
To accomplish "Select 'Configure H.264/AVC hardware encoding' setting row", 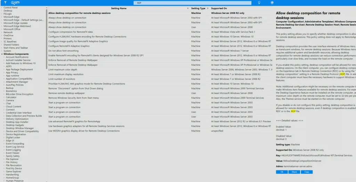I will coord(160,37).
